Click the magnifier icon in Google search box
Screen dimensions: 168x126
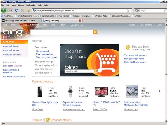click(165, 10)
